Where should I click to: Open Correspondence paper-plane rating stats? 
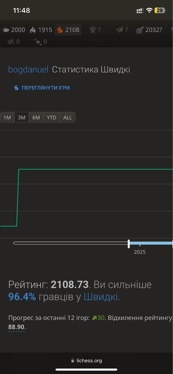point(122,30)
